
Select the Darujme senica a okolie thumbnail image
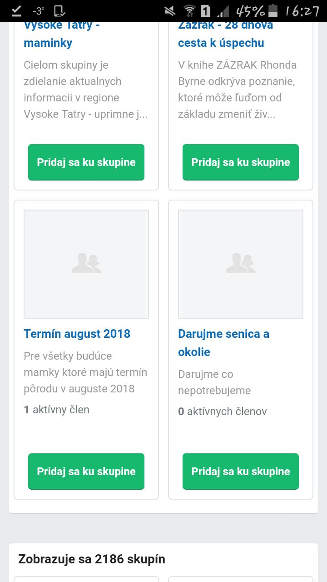(x=241, y=264)
